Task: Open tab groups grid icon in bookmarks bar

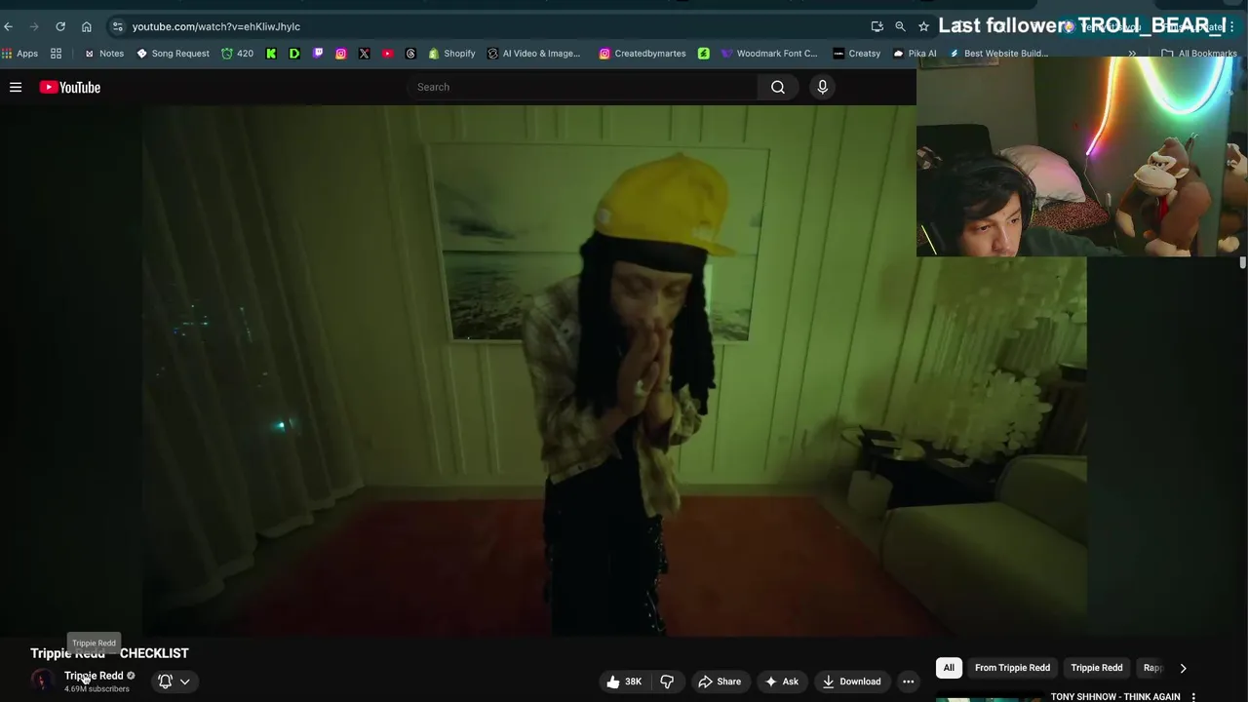Action: tap(56, 54)
